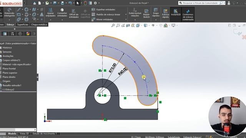Open the dropdown under Dimensão inteligente
Image resolution: width=246 pixels, height=138 pixels.
[x=9, y=20]
